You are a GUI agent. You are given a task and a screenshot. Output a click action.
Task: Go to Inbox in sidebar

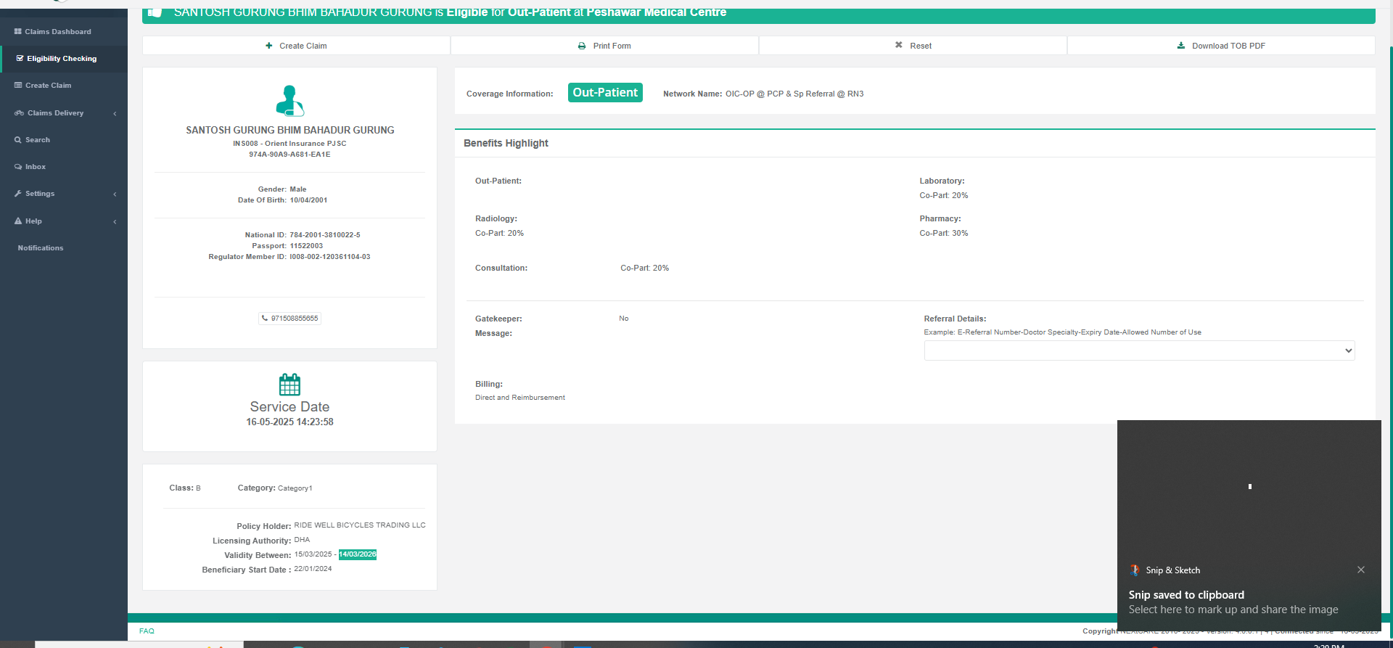[x=35, y=167]
